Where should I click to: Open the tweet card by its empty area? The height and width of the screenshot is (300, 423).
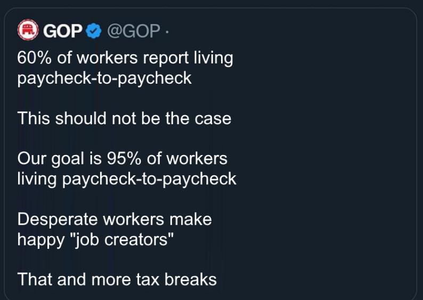324,162
